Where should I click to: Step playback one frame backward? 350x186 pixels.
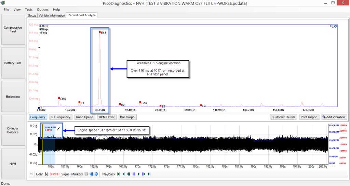click(x=129, y=174)
